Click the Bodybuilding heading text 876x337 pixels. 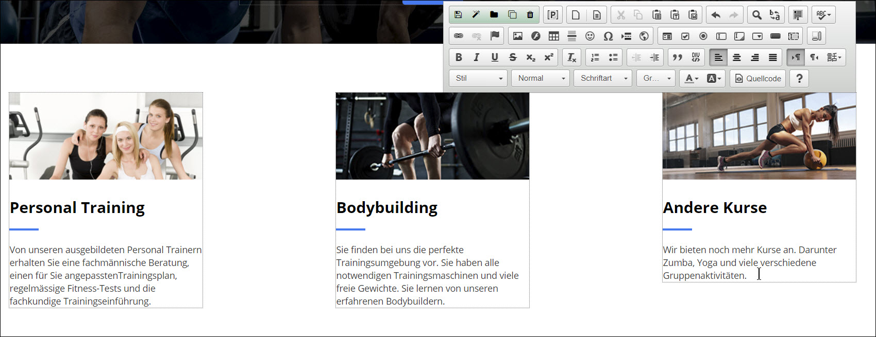click(x=387, y=207)
